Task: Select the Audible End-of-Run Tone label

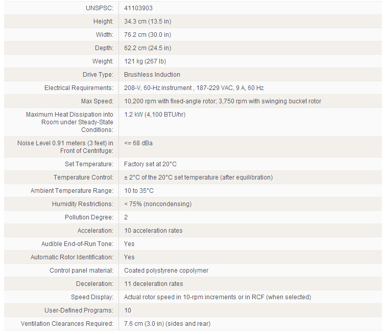Action: [x=77, y=244]
